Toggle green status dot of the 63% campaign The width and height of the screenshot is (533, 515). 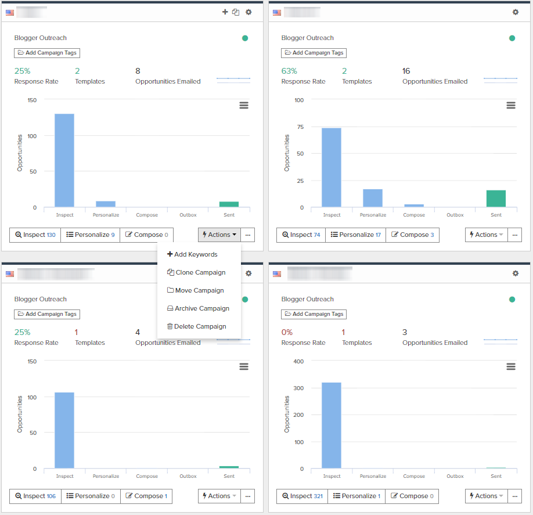512,38
